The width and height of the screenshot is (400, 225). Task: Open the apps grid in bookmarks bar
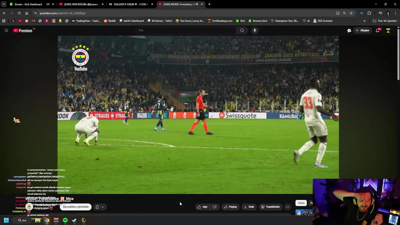coord(4,21)
